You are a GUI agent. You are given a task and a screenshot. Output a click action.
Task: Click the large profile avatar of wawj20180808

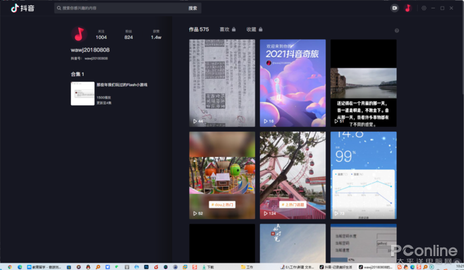click(x=79, y=34)
